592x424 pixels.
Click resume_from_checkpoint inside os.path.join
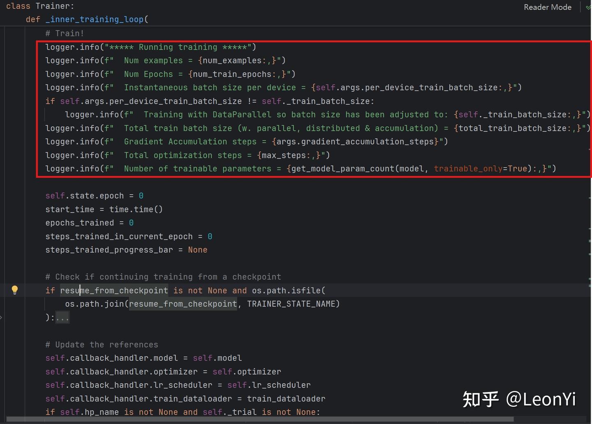[x=183, y=304]
